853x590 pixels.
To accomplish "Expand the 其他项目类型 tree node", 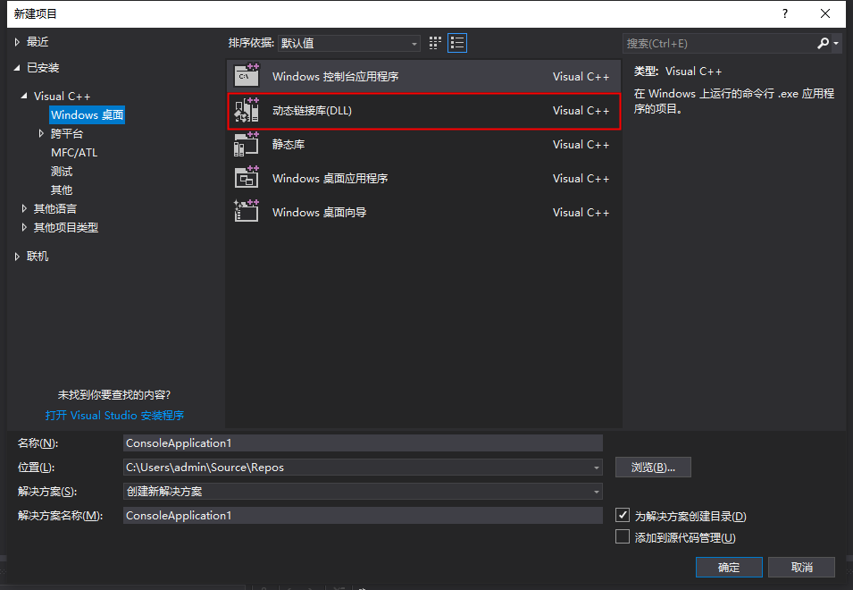I will [x=24, y=228].
